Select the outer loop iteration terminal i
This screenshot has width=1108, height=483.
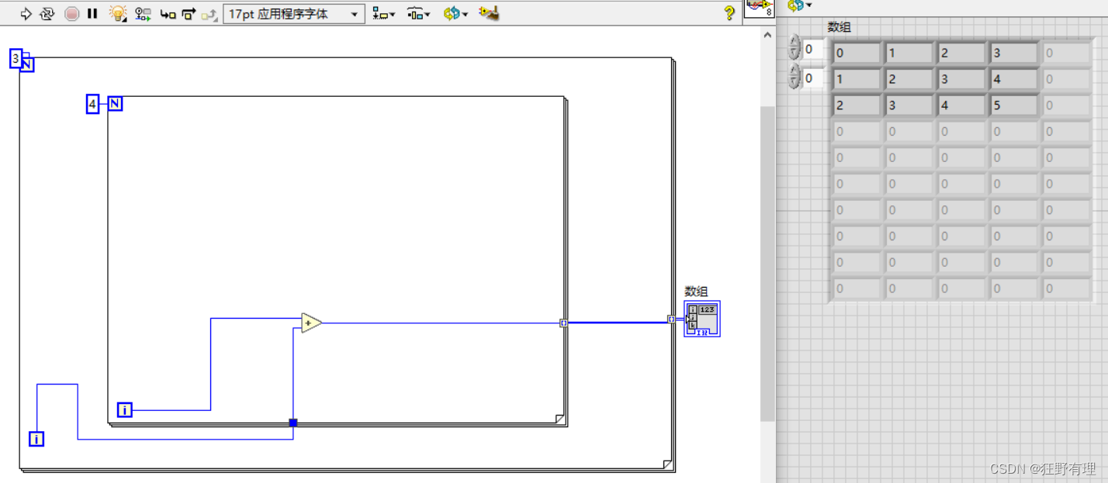pos(36,439)
